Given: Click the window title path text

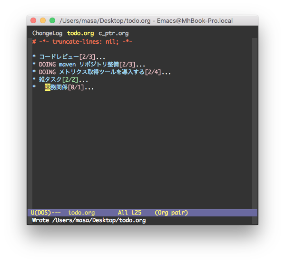Looking at the screenshot, I should (x=146, y=21).
